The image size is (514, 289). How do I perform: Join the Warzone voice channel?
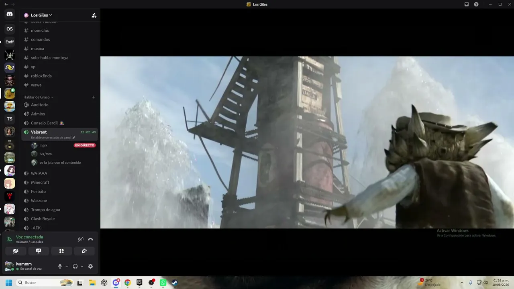[59, 201]
